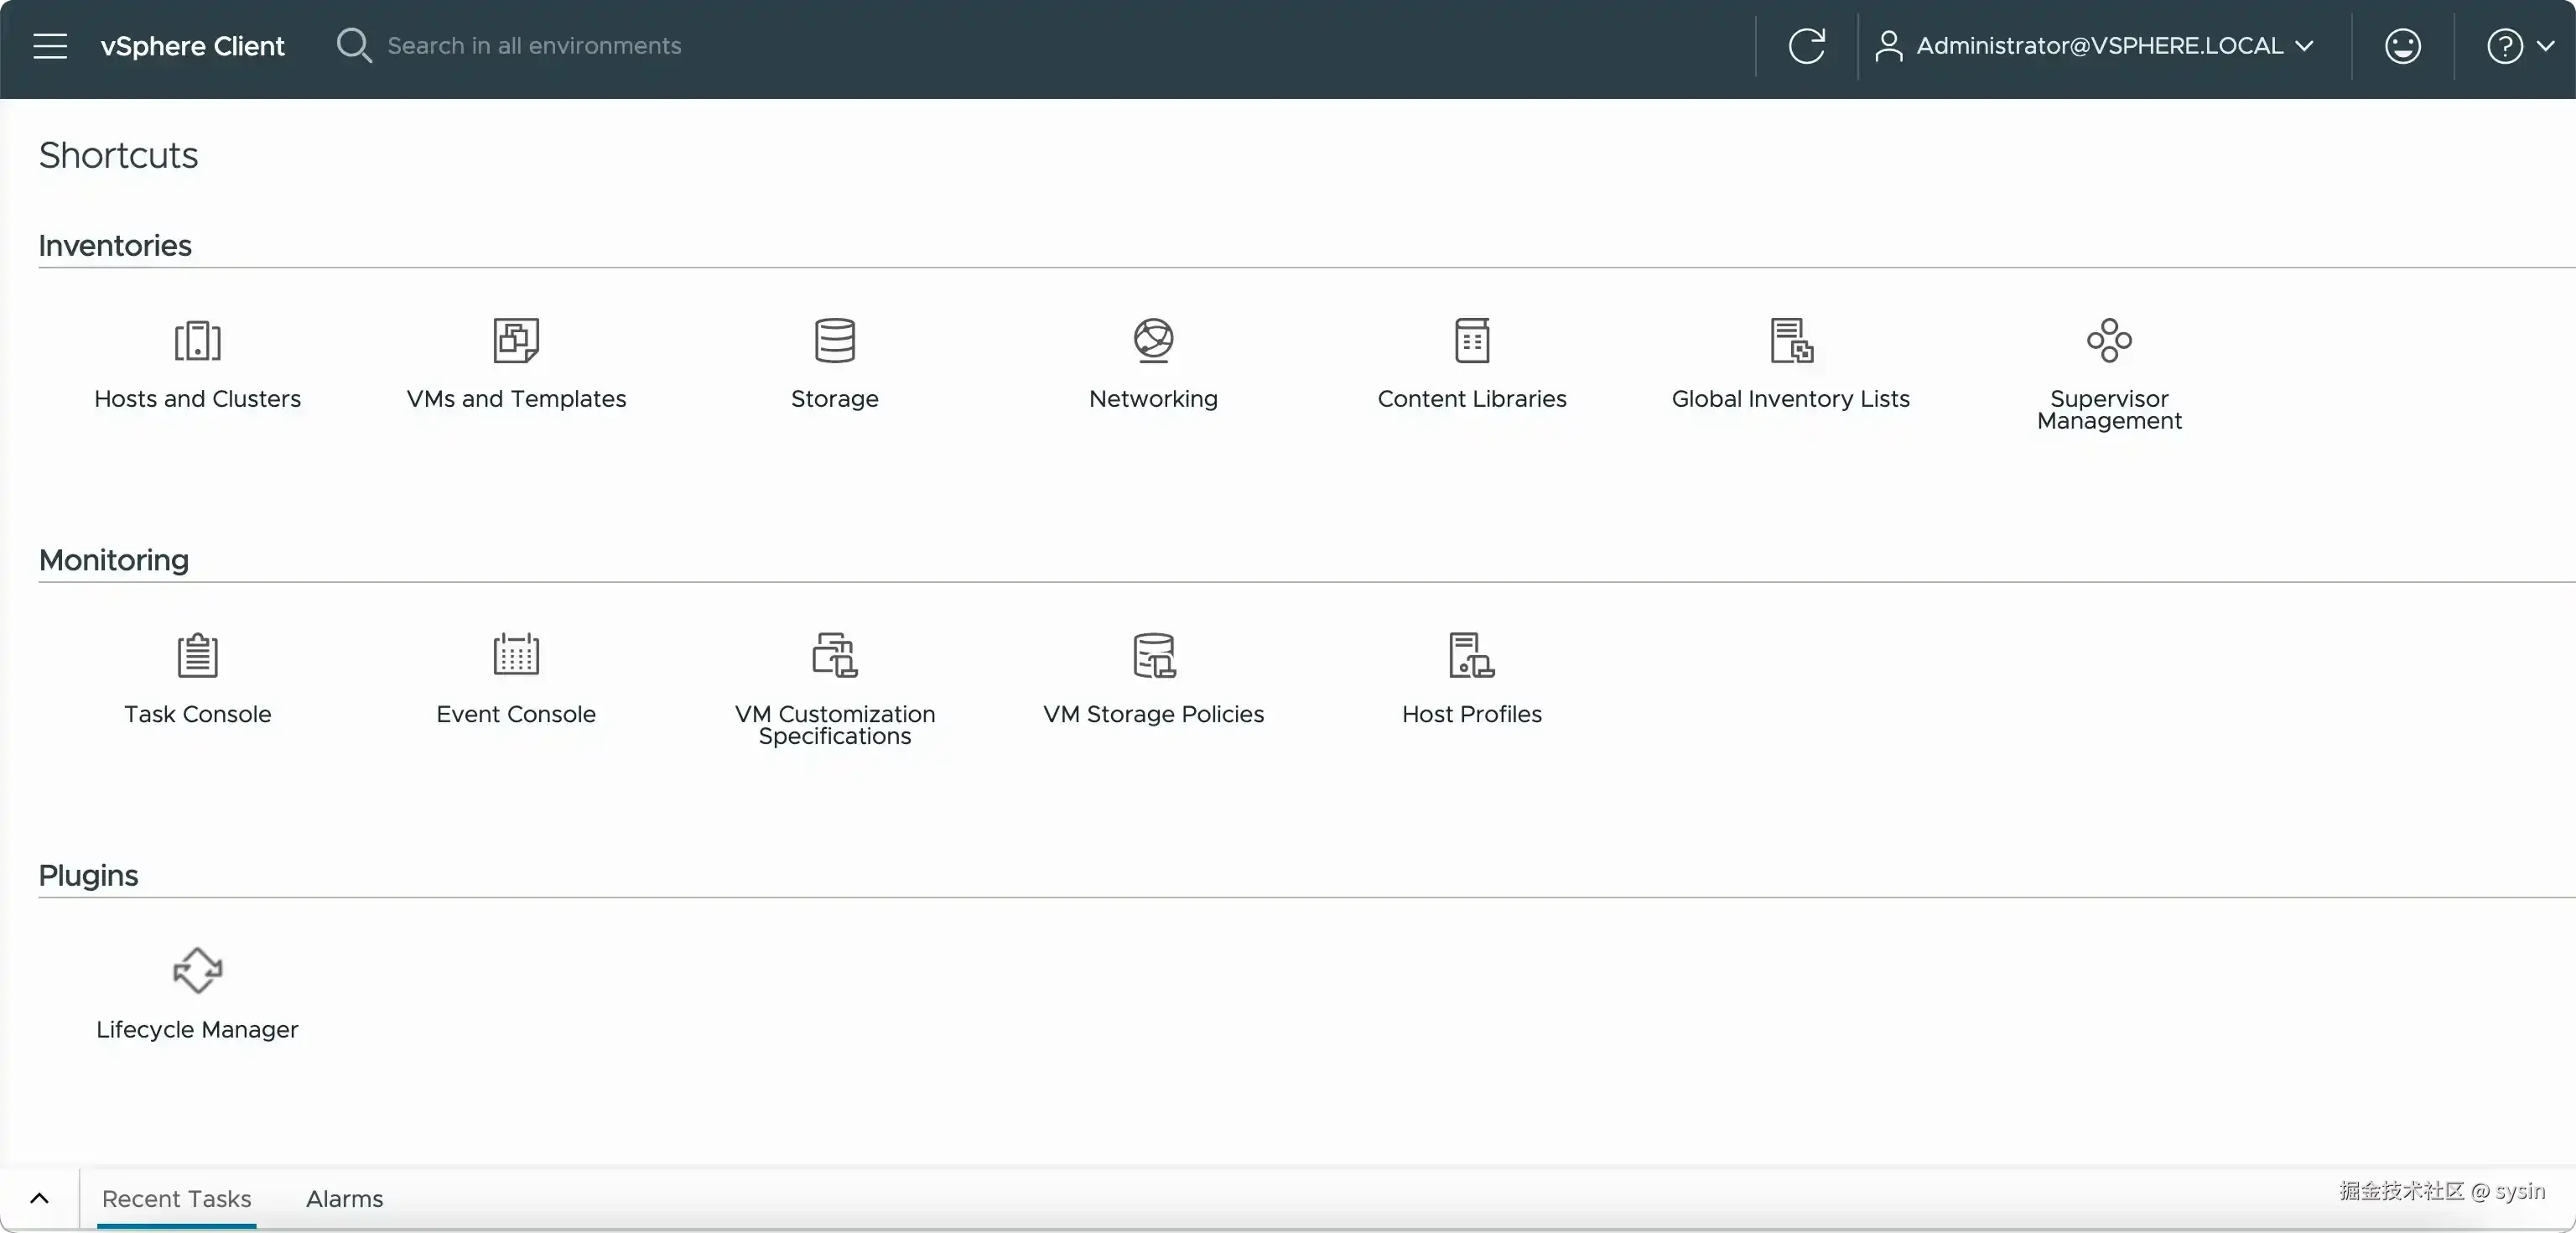This screenshot has width=2576, height=1233.
Task: Open Content Libraries shortcut
Action: 1471,342
